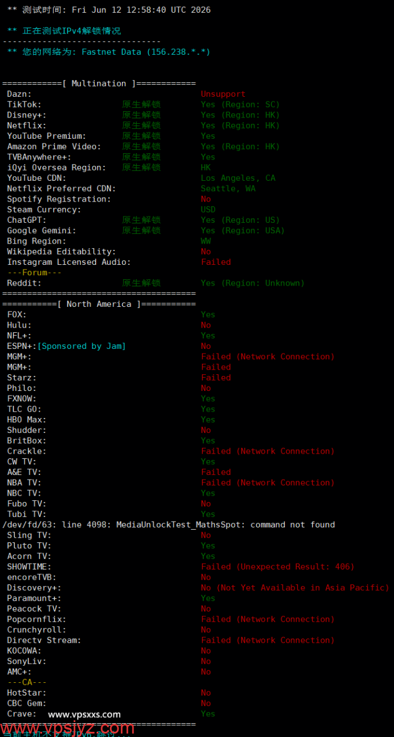
Task: Click the '---Forum---' subsection label
Action: [x=34, y=272]
